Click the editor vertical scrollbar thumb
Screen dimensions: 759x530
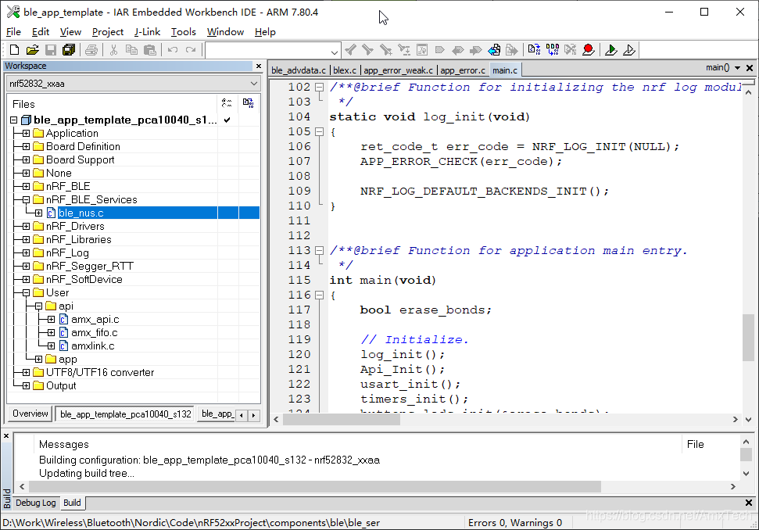tap(748, 338)
